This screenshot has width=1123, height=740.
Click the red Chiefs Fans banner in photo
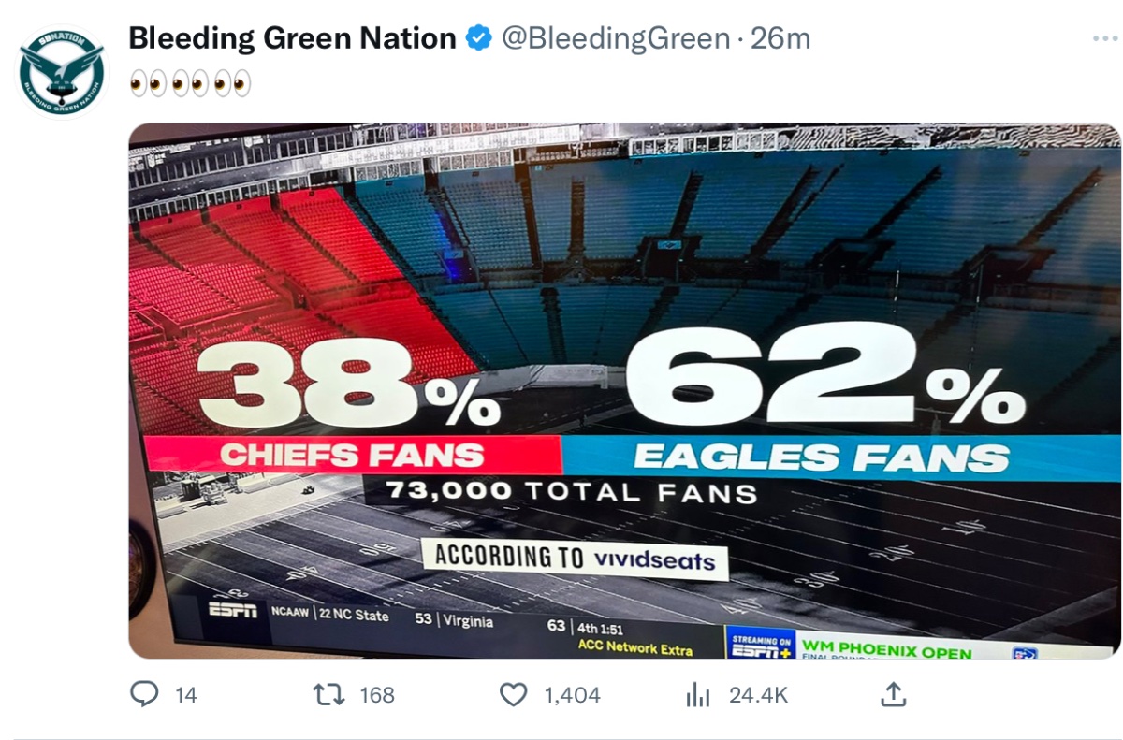pos(353,456)
